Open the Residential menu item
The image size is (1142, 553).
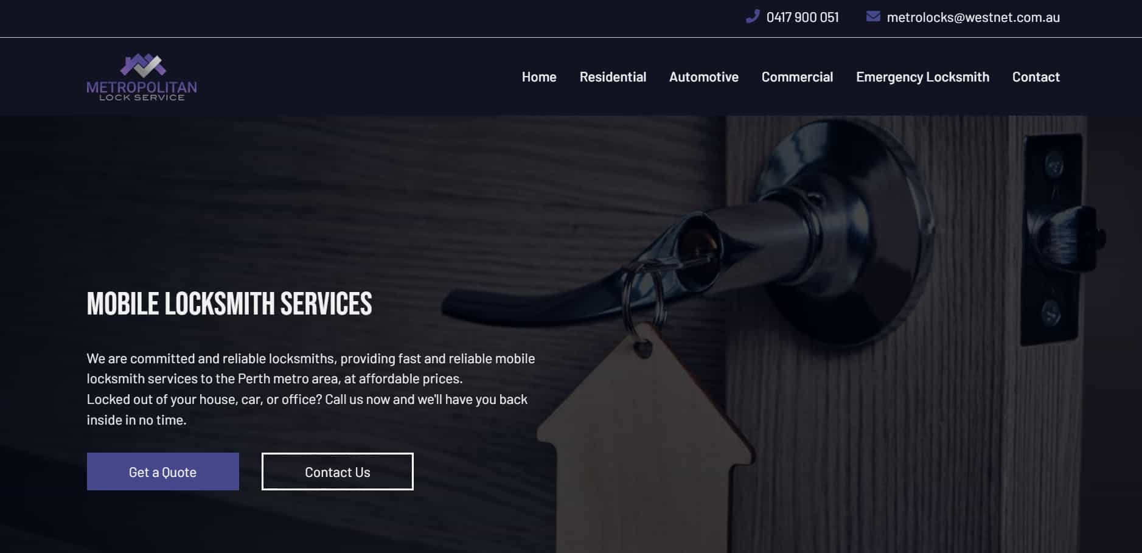pyautogui.click(x=613, y=77)
